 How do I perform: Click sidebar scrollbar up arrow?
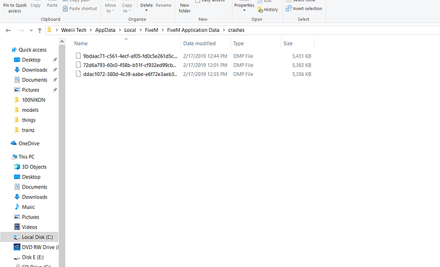point(62,42)
